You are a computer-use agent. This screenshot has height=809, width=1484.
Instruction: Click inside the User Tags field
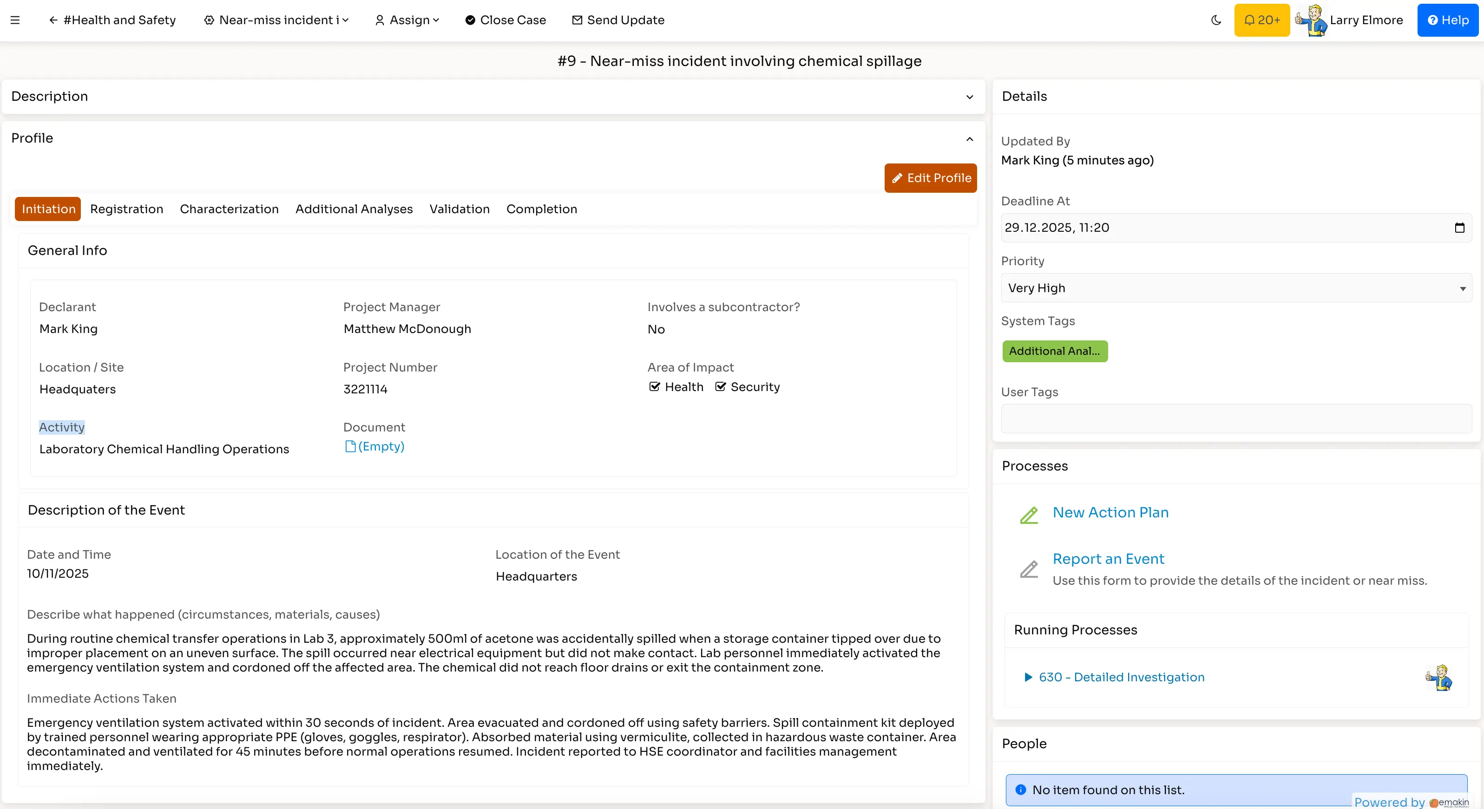(x=1236, y=419)
